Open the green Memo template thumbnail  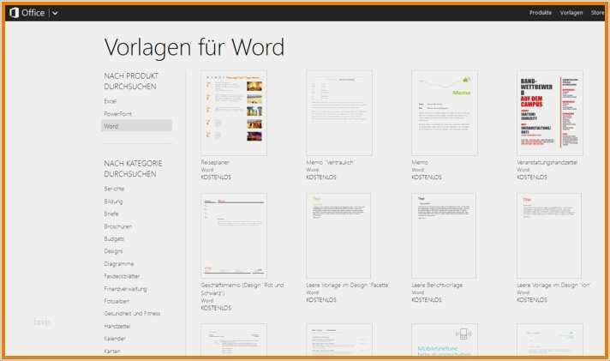click(x=445, y=113)
